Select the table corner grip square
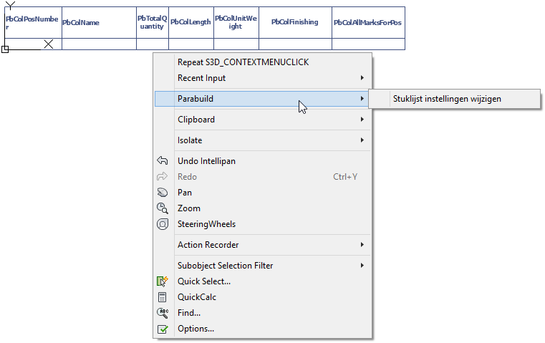The height and width of the screenshot is (343, 545). [5, 49]
